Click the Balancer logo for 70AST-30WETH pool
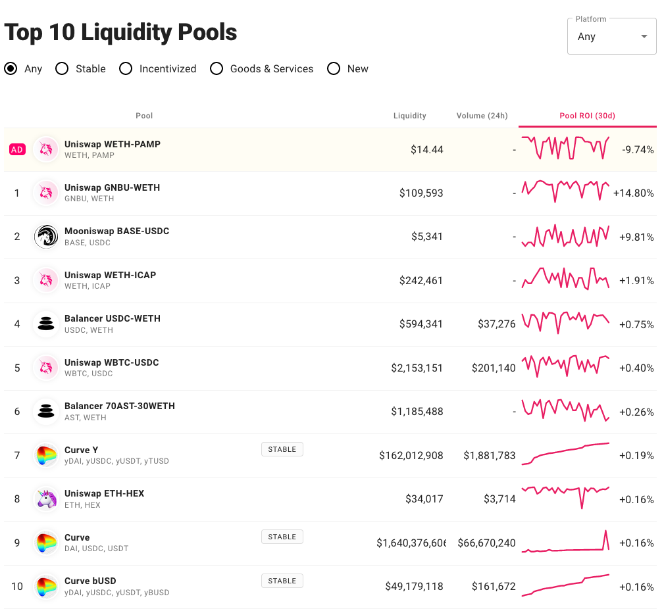 45,411
